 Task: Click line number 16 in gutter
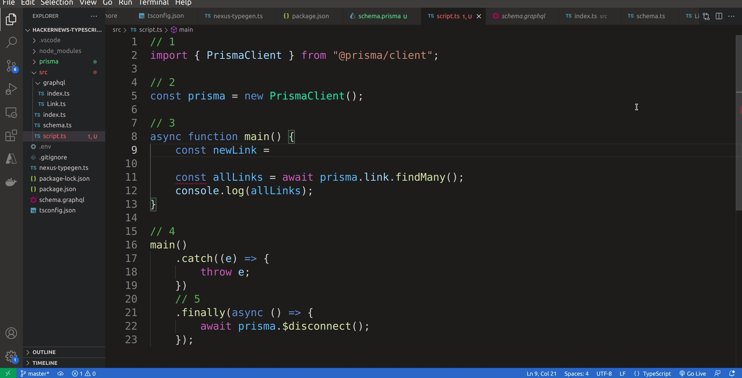point(131,245)
